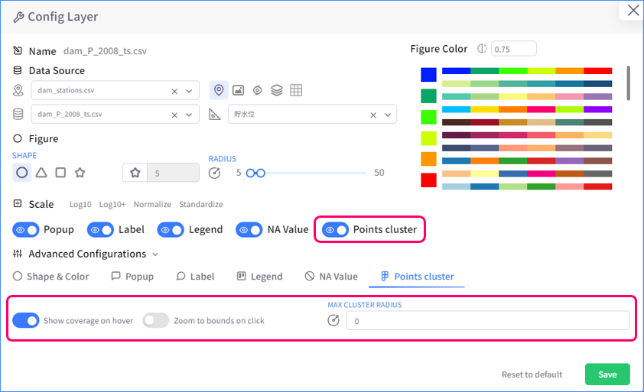Image resolution: width=644 pixels, height=392 pixels.
Task: Select the square shape icon
Action: [60, 173]
